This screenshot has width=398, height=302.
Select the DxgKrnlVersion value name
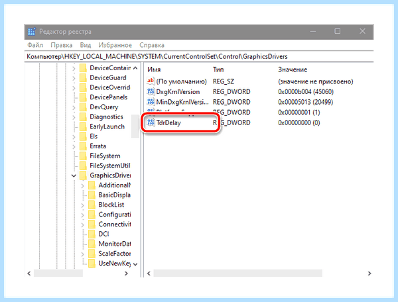click(178, 91)
